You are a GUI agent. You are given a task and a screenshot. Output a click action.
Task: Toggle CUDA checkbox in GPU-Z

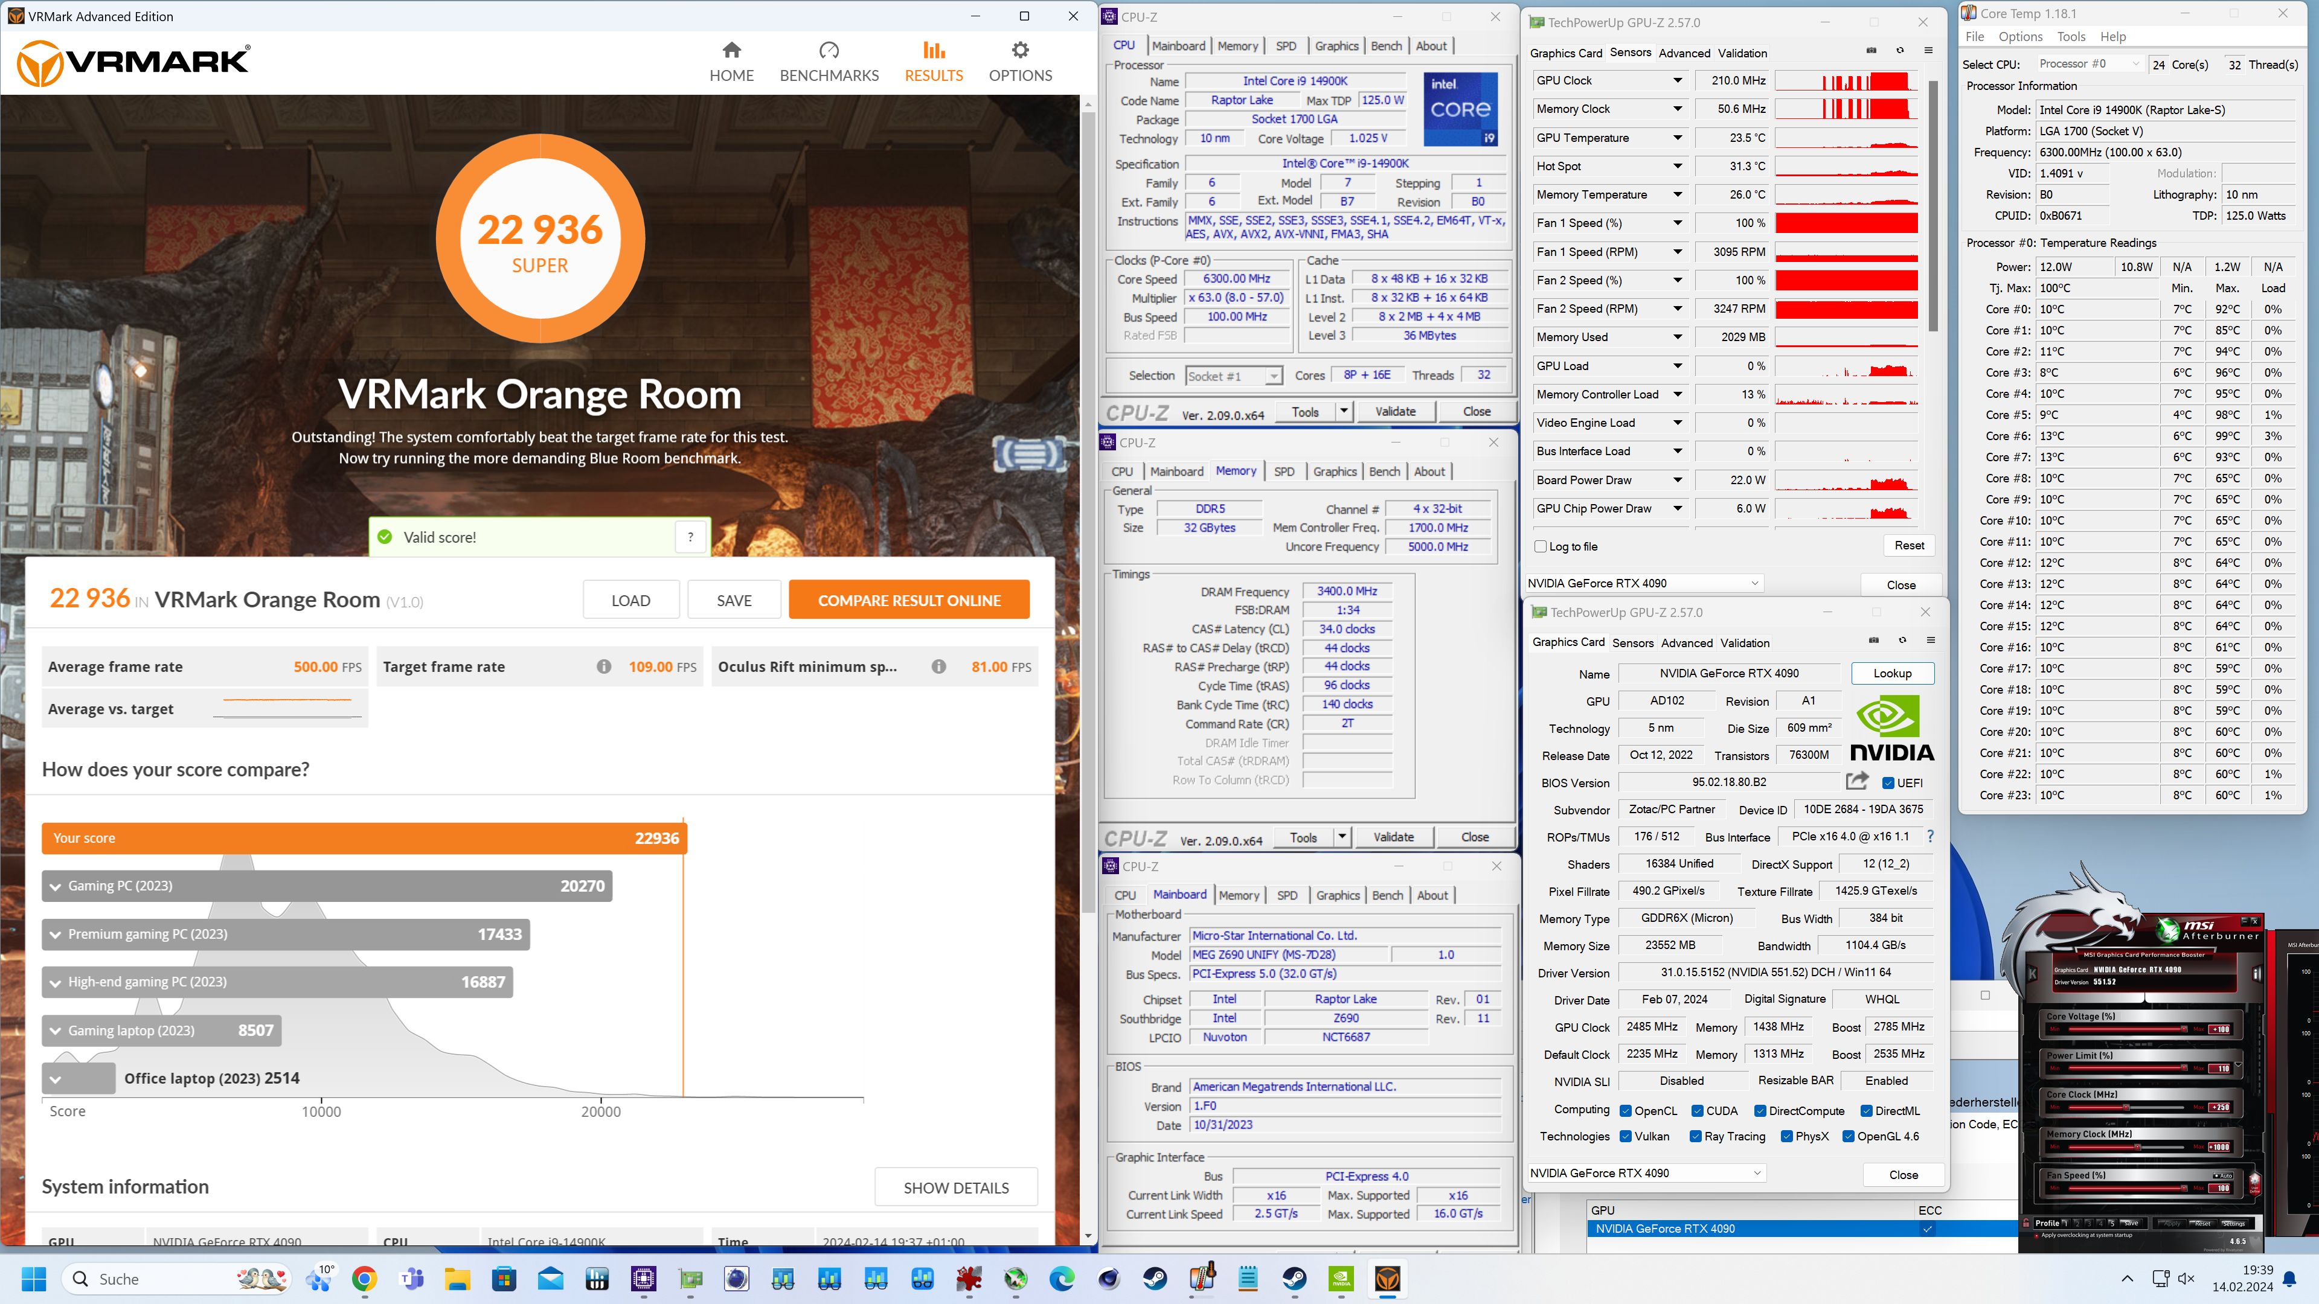pyautogui.click(x=1697, y=1111)
